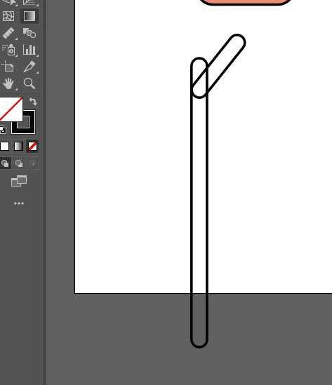The width and height of the screenshot is (332, 385).
Task: Select the Zoom magnifier tool
Action: pos(29,83)
